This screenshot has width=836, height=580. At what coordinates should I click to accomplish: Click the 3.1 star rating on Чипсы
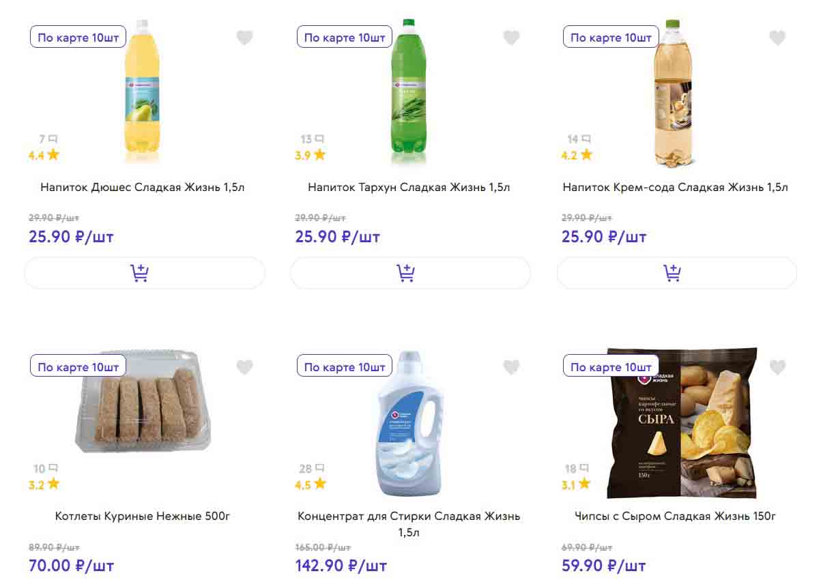point(577,485)
